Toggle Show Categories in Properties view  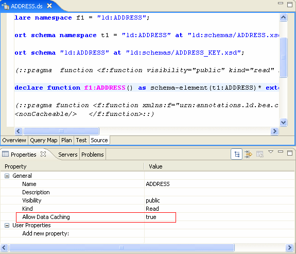click(x=236, y=154)
